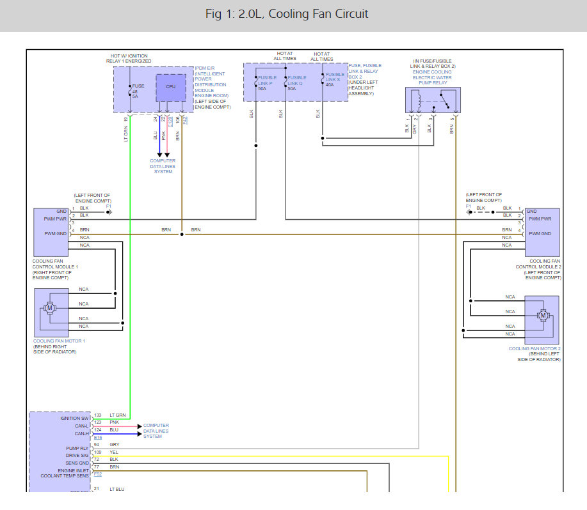Click the motor symbol of Cooling Fan Motor 2

[543, 316]
